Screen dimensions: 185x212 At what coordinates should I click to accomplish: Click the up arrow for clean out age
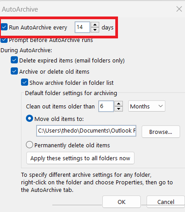118,104
